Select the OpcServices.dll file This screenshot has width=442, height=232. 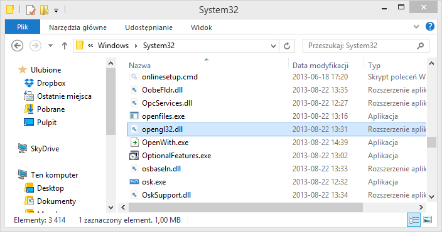point(167,103)
